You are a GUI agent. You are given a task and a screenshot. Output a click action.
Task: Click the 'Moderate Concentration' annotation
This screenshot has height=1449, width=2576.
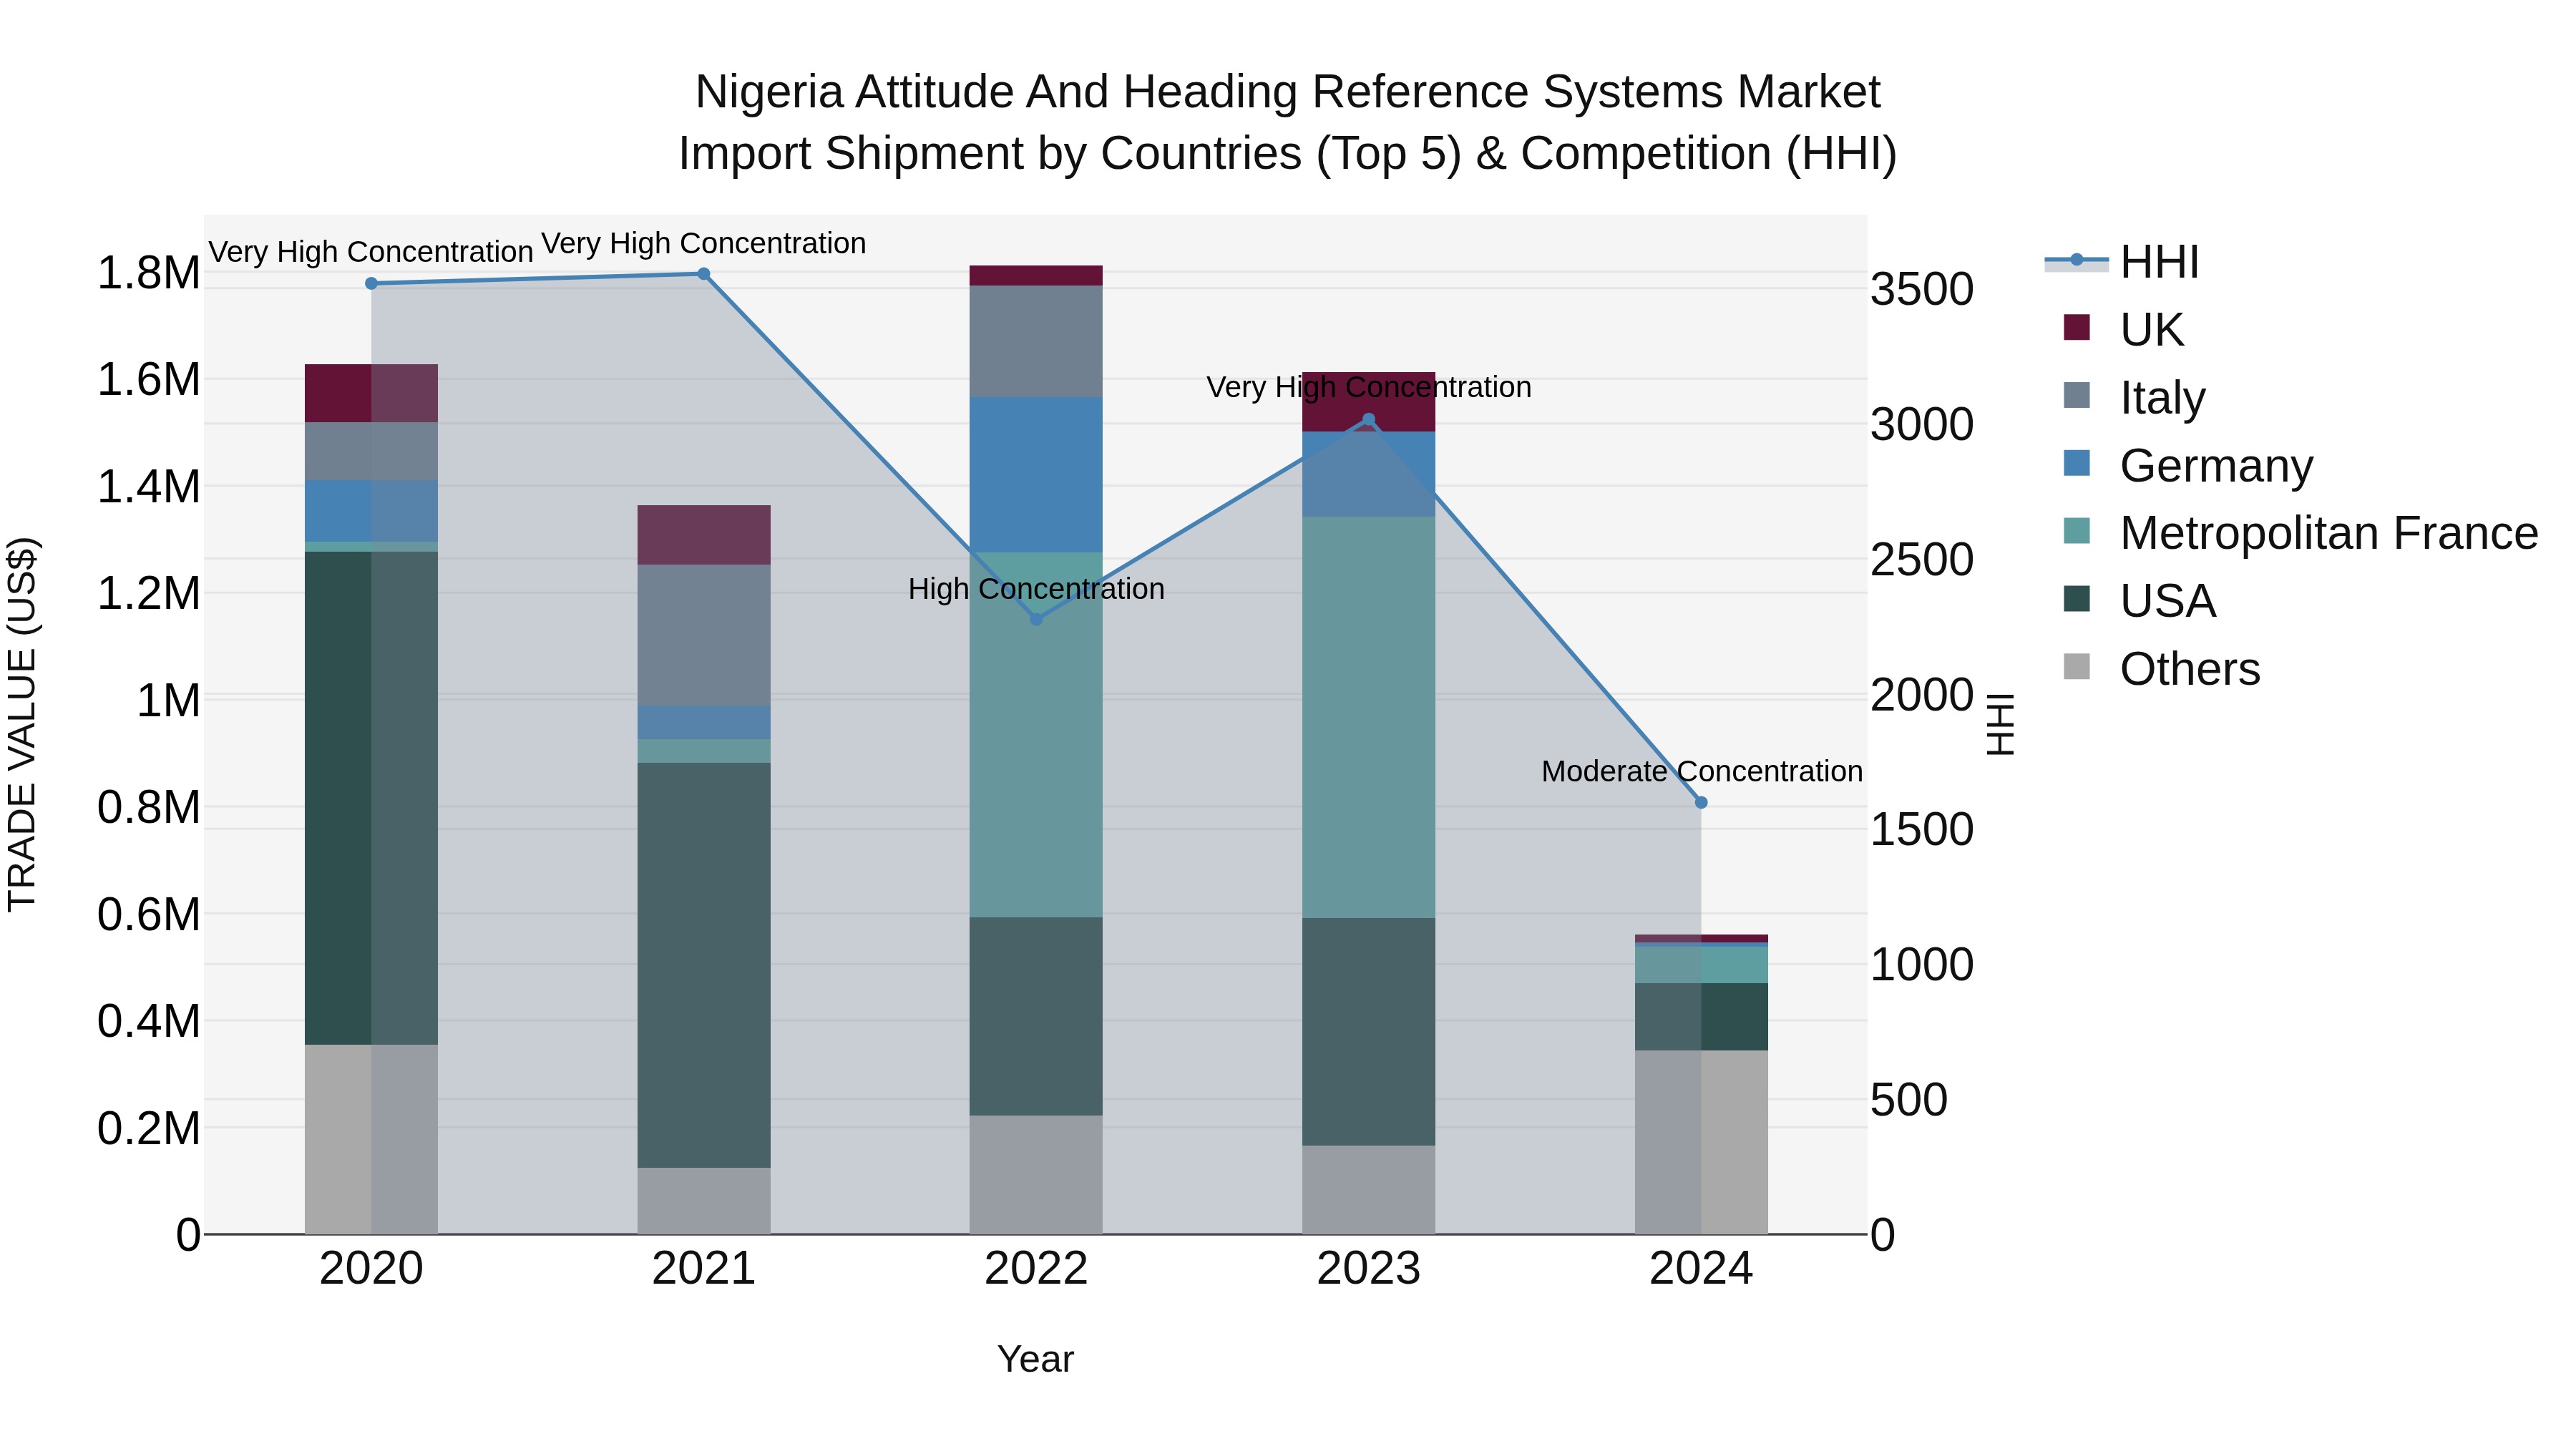pyautogui.click(x=1701, y=771)
